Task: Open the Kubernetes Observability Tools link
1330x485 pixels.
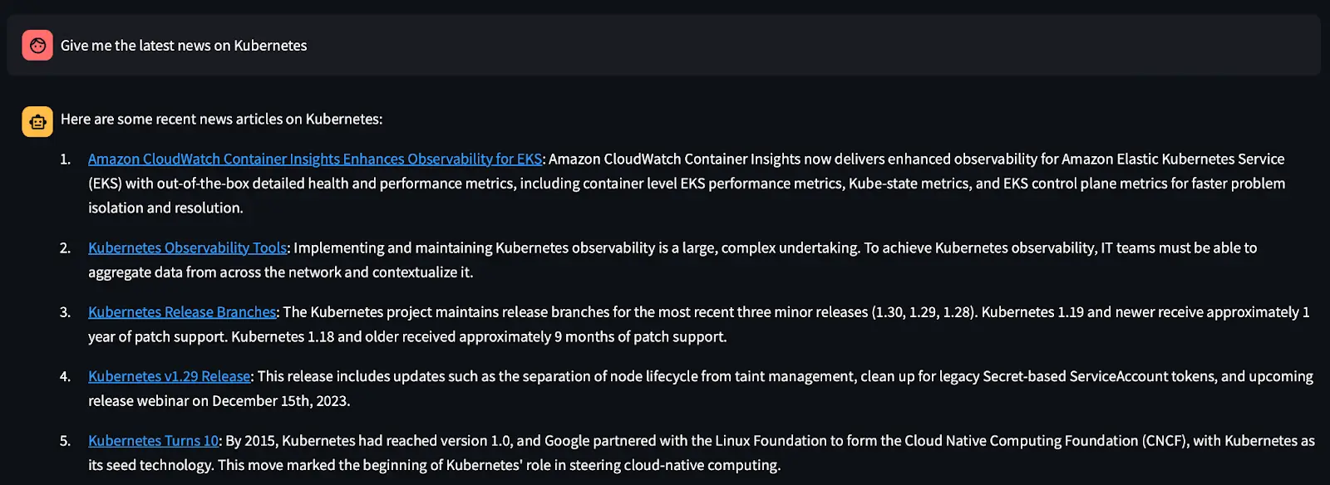Action: 188,247
